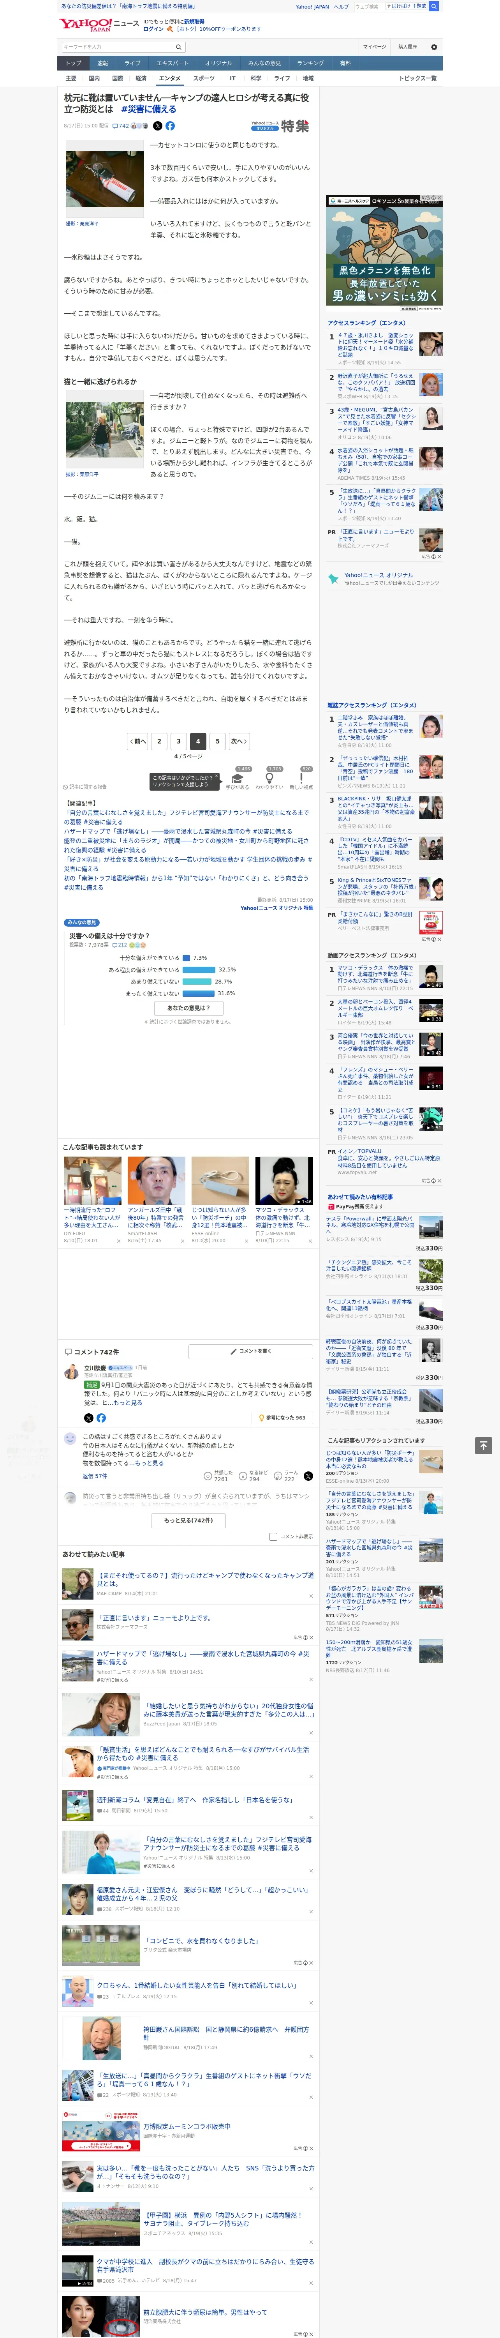Dismiss the 一時期流行ったロフト recommended card
Screen dimensions: 500x2338
pyautogui.click(x=118, y=1241)
